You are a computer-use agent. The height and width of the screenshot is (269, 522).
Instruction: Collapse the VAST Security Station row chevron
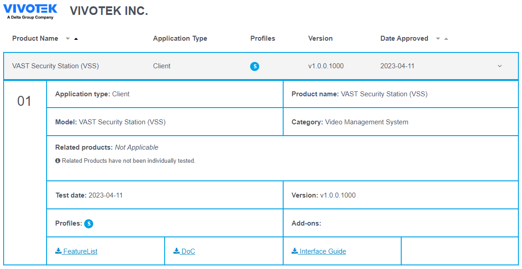point(500,66)
